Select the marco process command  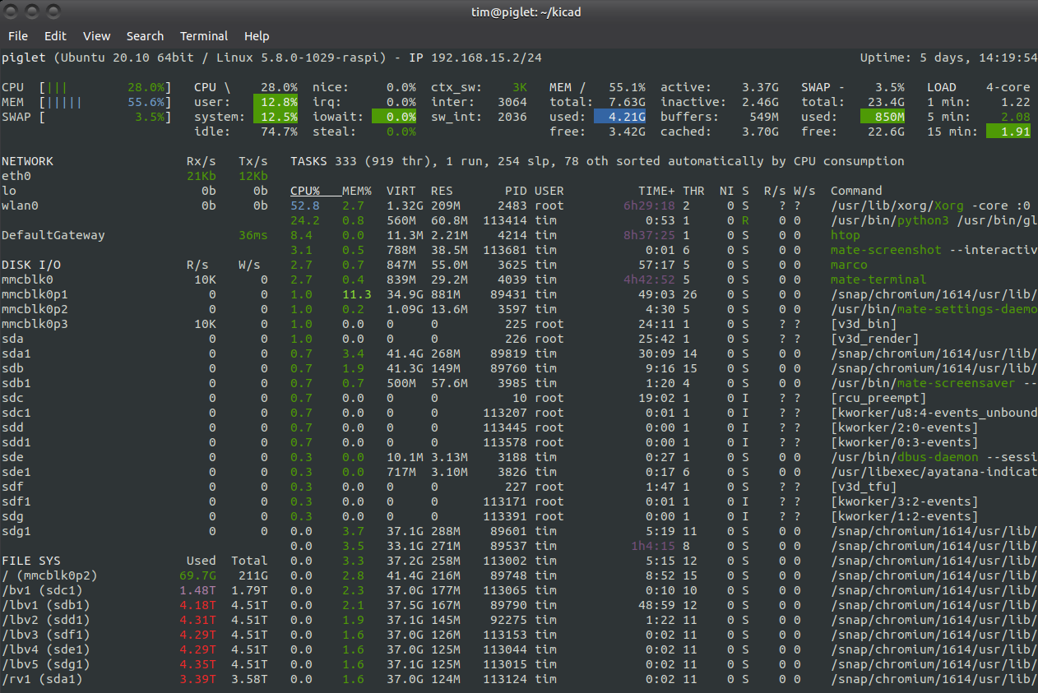847,265
